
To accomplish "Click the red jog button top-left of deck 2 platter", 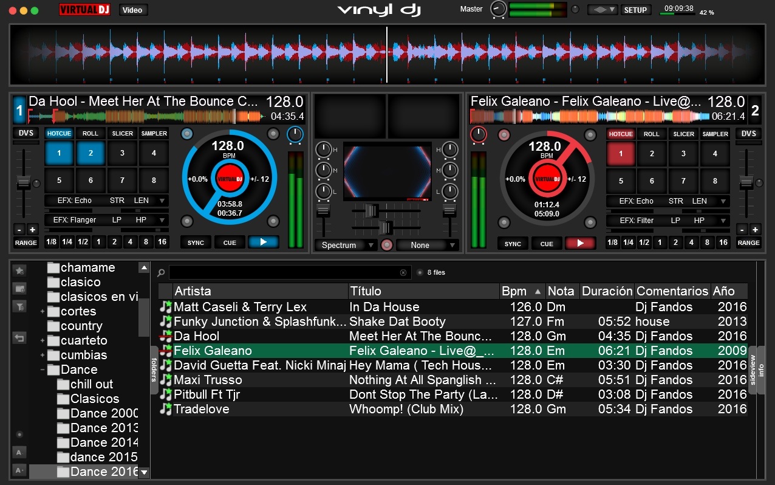I will [x=504, y=135].
